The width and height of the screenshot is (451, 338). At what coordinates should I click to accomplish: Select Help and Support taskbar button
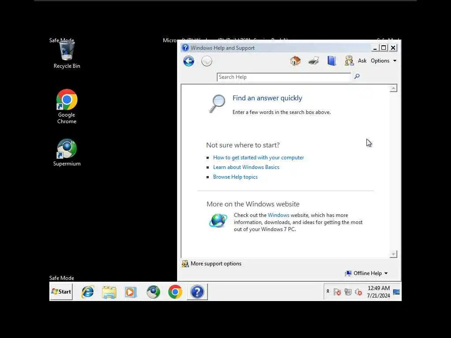[197, 292]
